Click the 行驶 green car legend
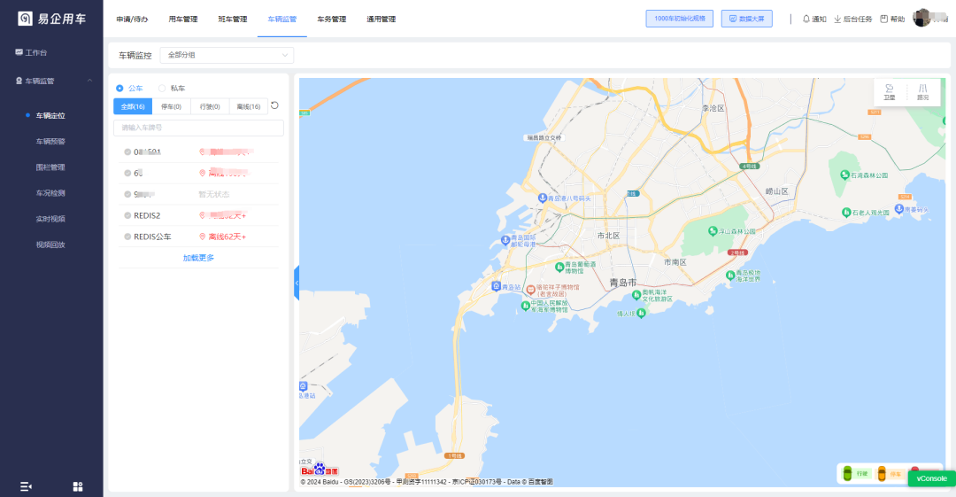The image size is (956, 497). [x=855, y=473]
